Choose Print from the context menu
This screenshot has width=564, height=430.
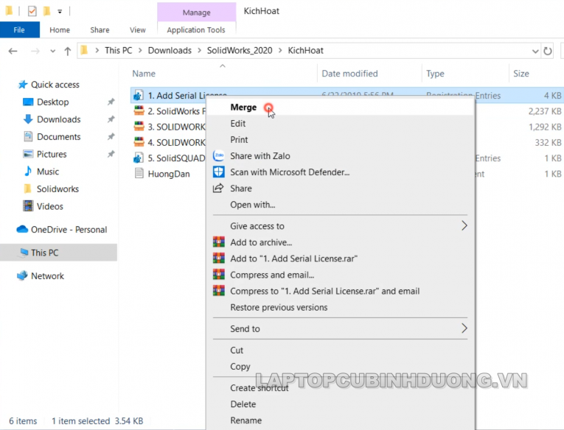(239, 140)
